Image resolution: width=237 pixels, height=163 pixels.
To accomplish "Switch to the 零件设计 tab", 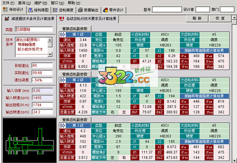I will click(113, 10).
